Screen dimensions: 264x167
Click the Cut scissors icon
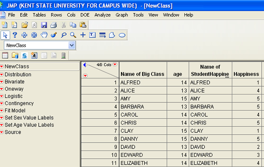click(x=63, y=25)
